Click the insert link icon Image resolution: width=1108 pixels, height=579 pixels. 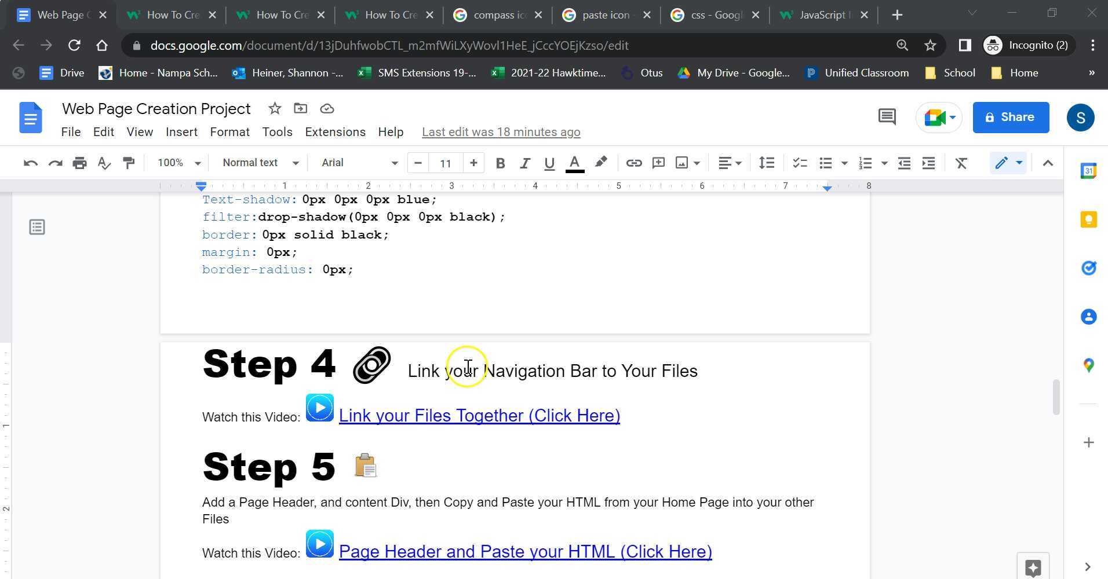633,163
